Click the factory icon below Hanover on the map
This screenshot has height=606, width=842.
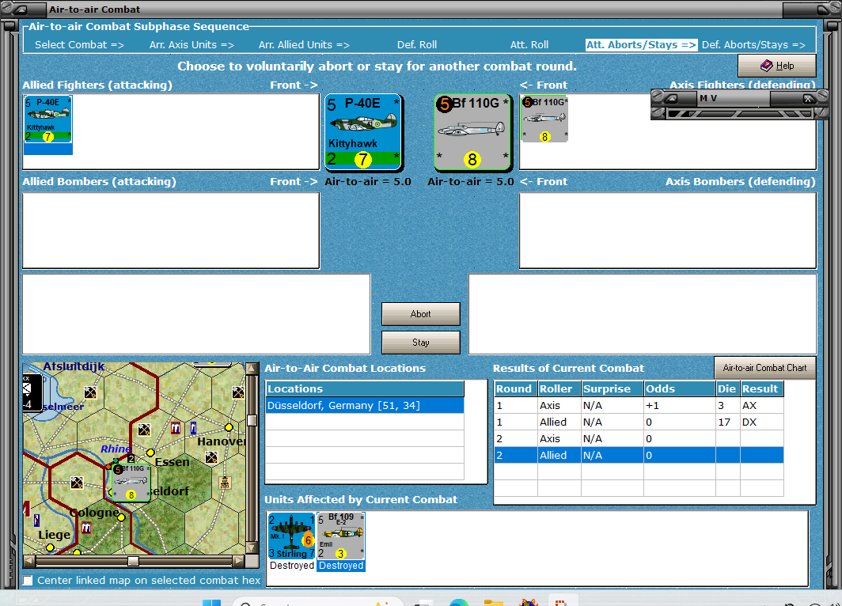click(211, 457)
